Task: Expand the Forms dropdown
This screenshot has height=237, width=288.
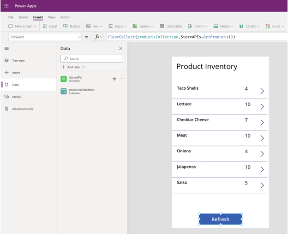Action: (198, 26)
